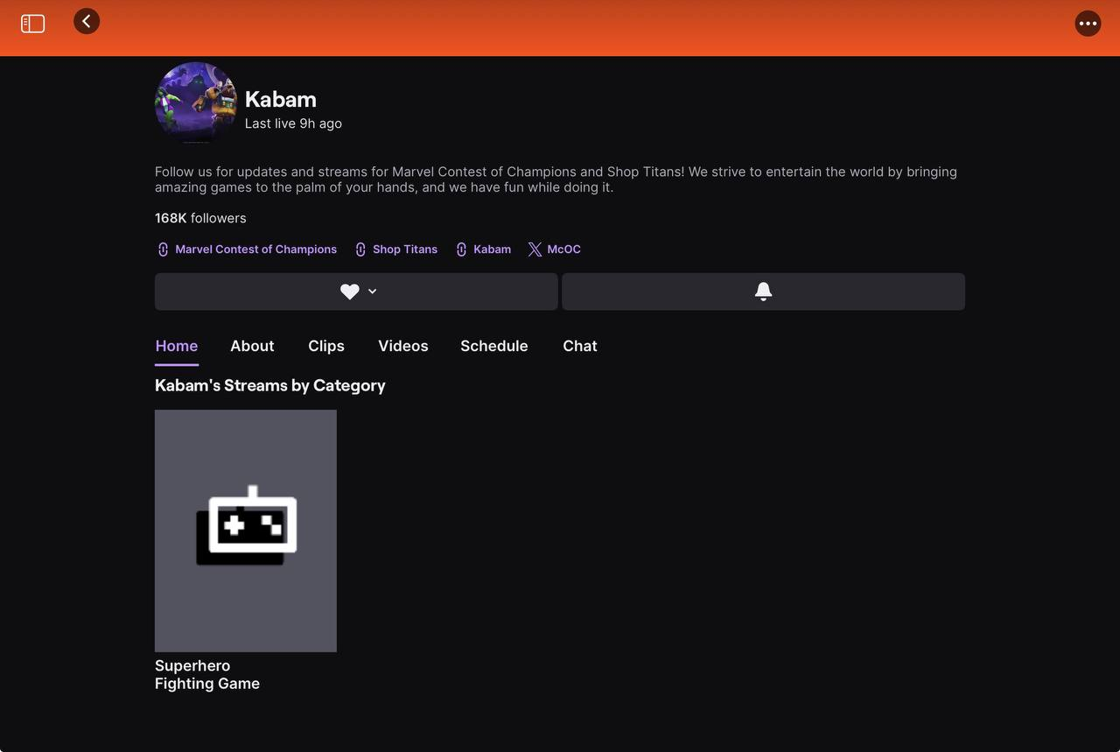Open the McOC X profile link
Viewport: 1120px width, 752px height.
(x=554, y=249)
